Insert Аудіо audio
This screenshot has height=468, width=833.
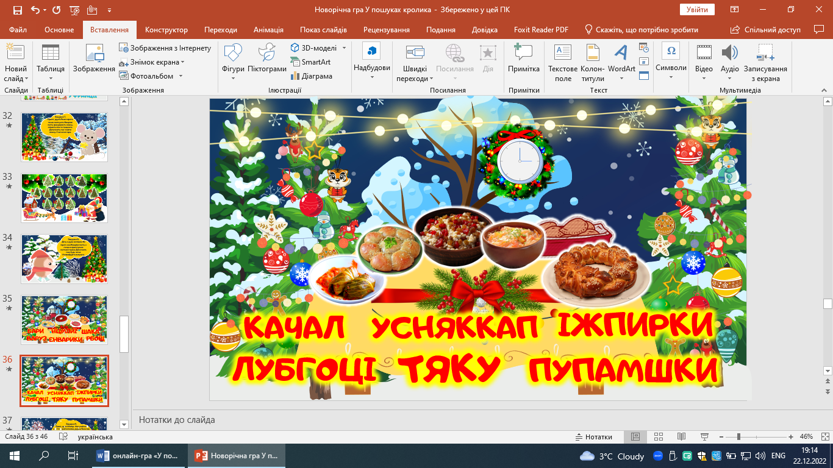tap(729, 61)
